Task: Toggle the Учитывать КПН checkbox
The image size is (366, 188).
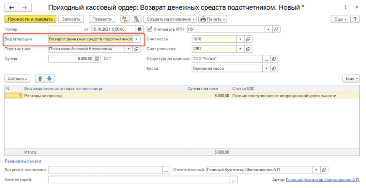Action: [x=150, y=29]
